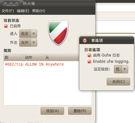This screenshot has width=135, height=123.
Task: Click the 关闭(C) button in preferences
Action: click(118, 82)
